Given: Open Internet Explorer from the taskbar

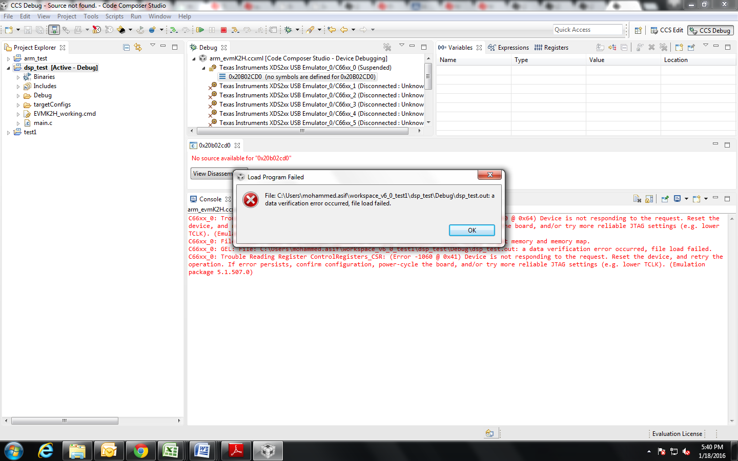Looking at the screenshot, I should point(46,451).
